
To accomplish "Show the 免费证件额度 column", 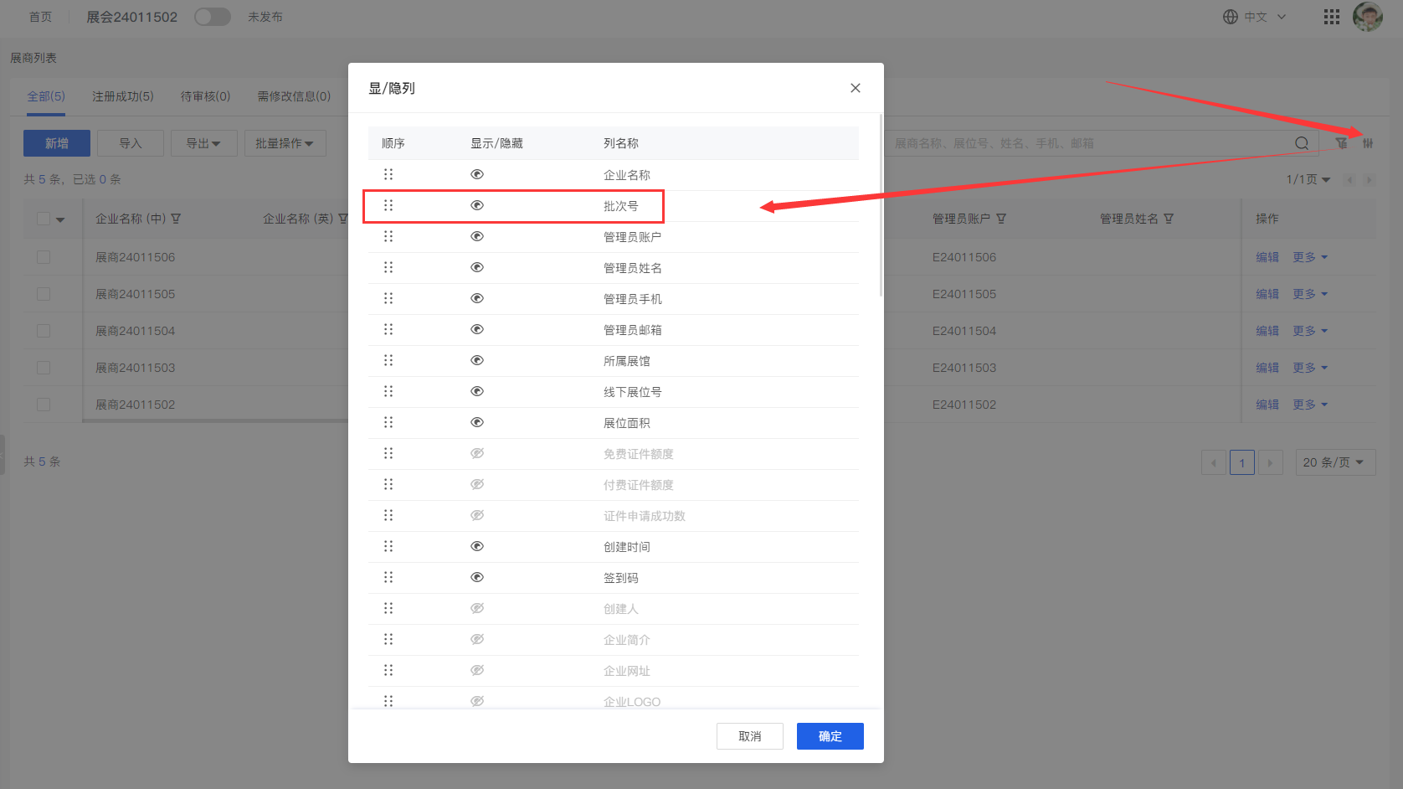I will coord(477,453).
